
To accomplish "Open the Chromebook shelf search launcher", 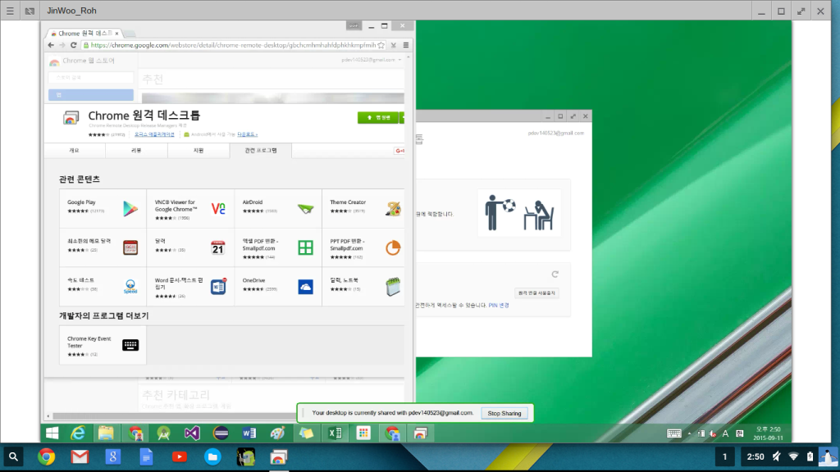I will [x=13, y=457].
